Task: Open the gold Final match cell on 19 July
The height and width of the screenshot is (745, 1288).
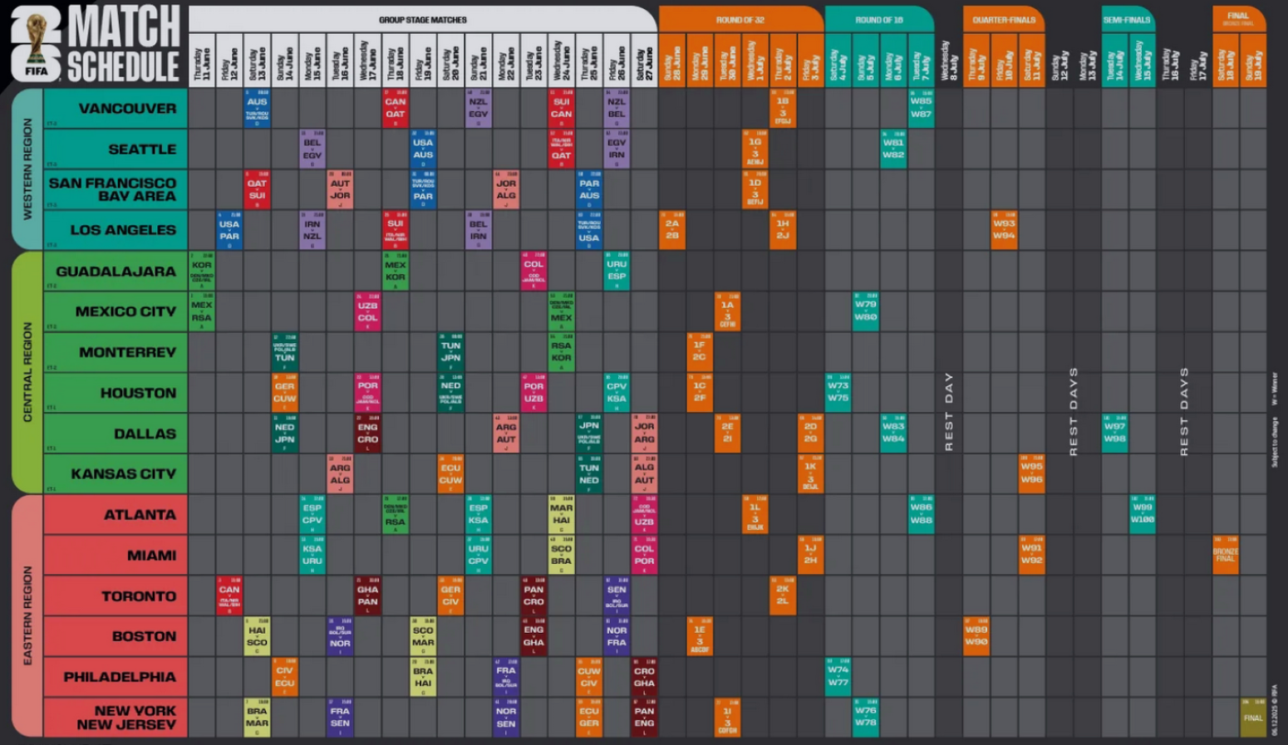Action: coord(1253,718)
